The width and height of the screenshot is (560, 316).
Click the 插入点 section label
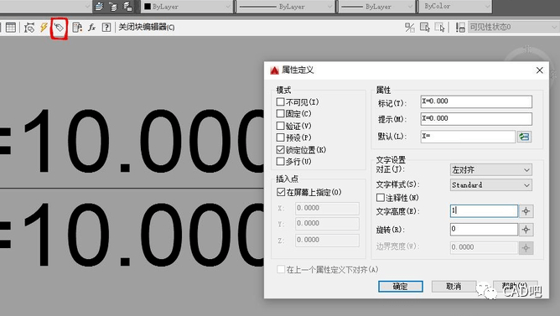[x=288, y=179]
